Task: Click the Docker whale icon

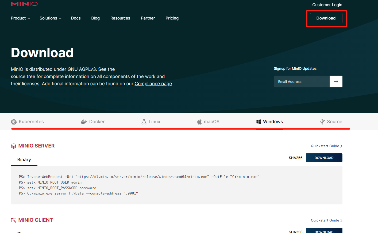Action: click(84, 122)
